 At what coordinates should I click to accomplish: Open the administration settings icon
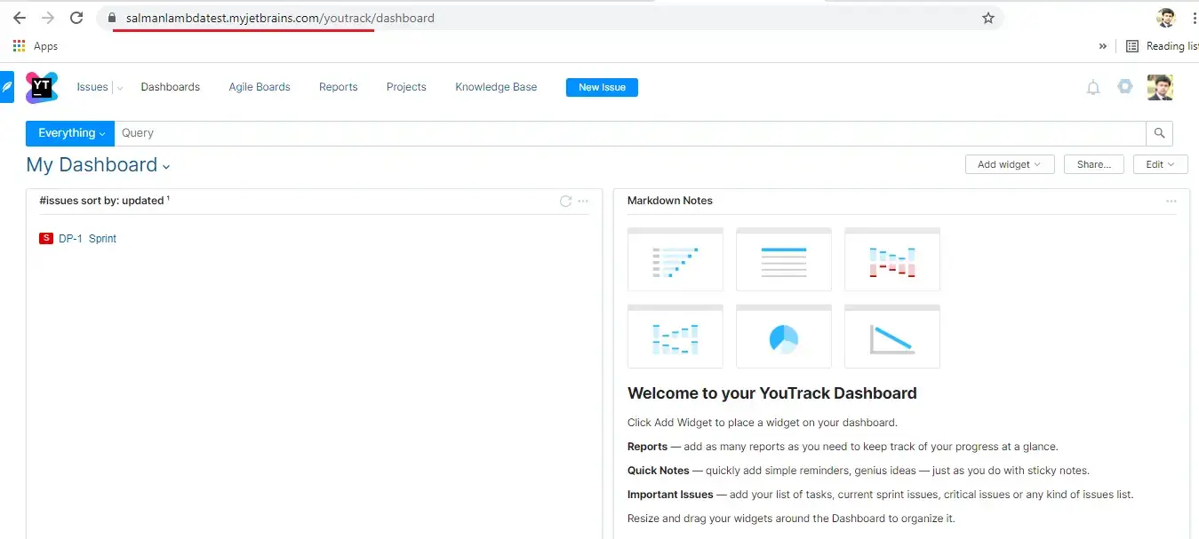coord(1125,86)
